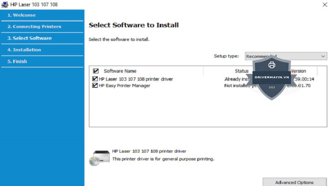Click the Version column header

tap(298, 71)
